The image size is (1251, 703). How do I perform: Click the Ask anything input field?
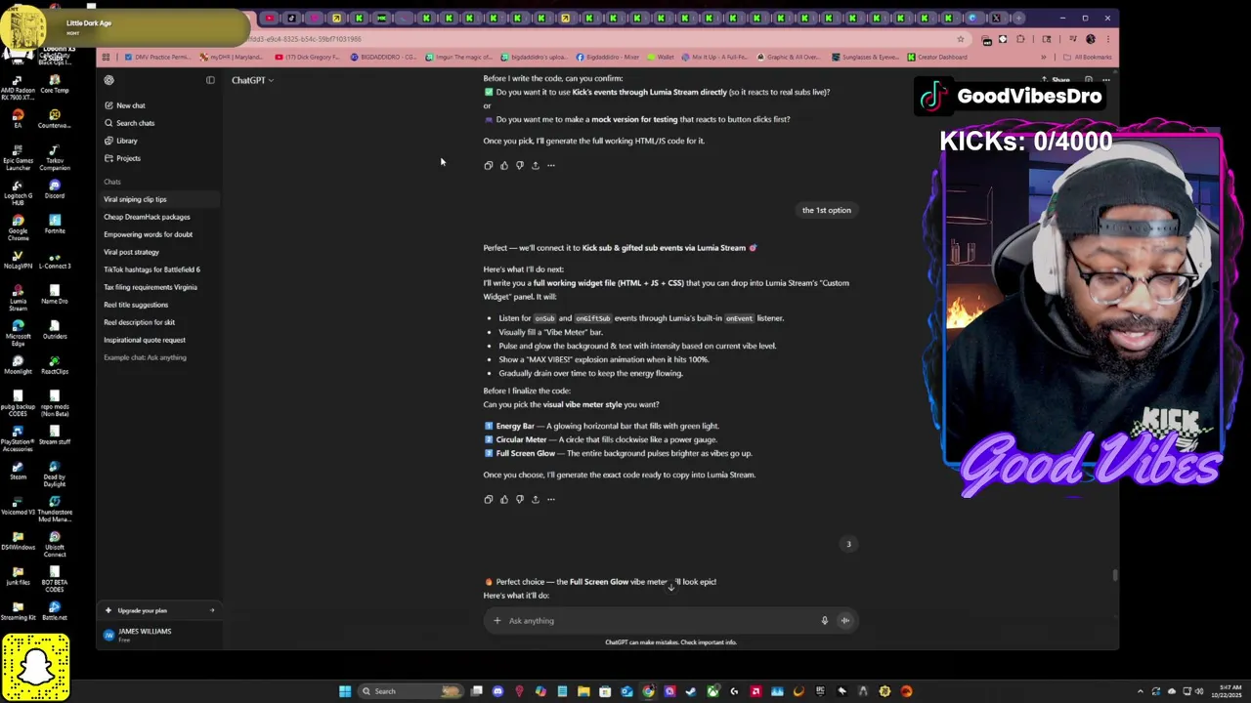click(x=660, y=621)
